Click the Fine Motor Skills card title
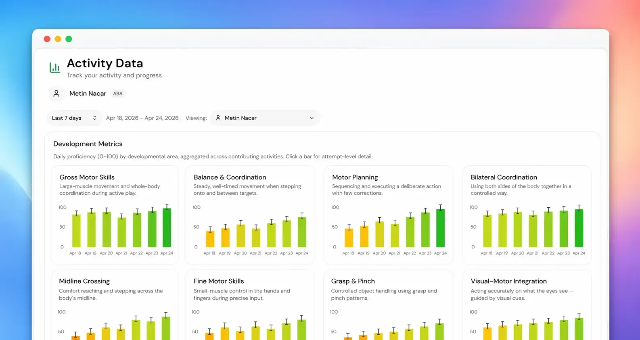Image resolution: width=640 pixels, height=340 pixels. [x=219, y=281]
